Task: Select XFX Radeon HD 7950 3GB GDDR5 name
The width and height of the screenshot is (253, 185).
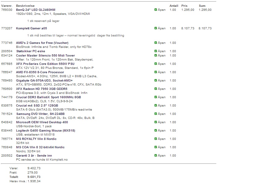Action: click(42, 89)
